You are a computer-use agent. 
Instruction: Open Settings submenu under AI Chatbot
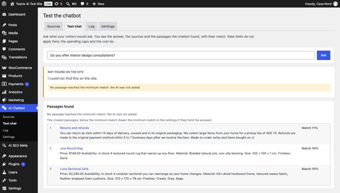pos(9,137)
